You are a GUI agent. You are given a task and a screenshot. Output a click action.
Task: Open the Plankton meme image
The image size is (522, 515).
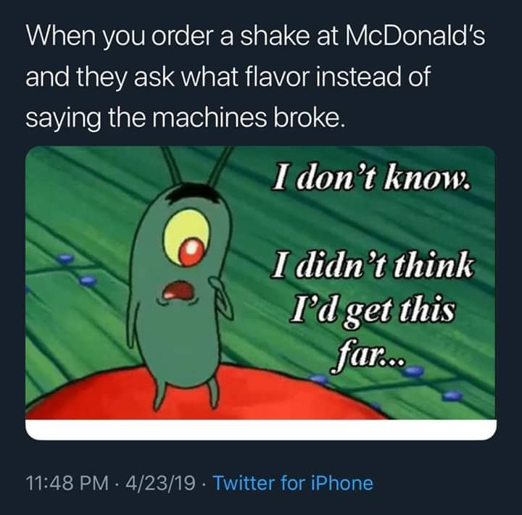(x=261, y=293)
